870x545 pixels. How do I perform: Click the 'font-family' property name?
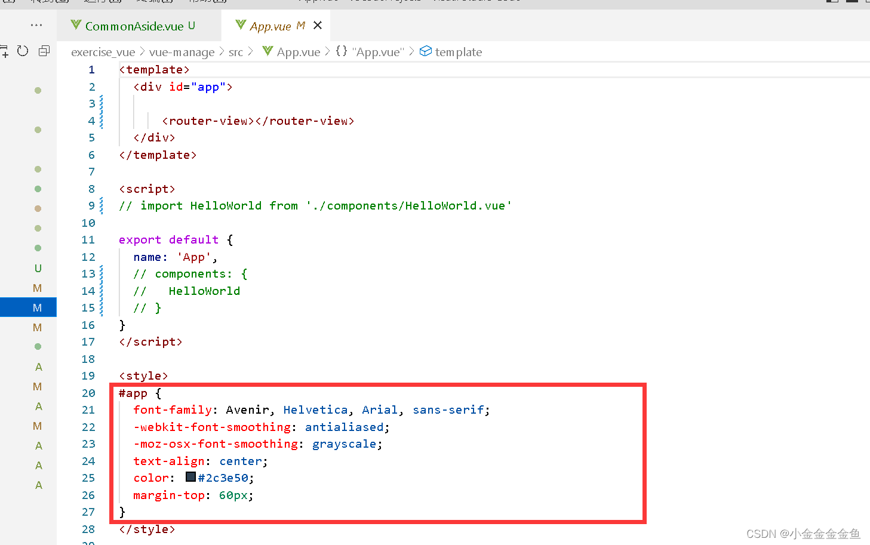(173, 409)
